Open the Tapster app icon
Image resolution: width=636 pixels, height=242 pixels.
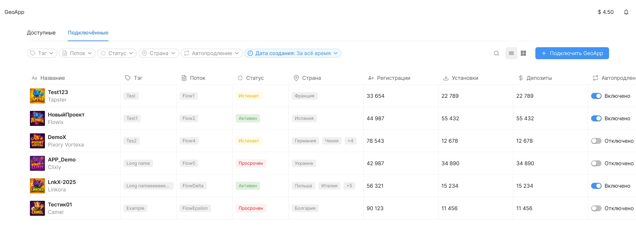(37, 96)
